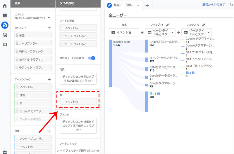Toggle 特別なノードのみ表示 switch

(92, 58)
